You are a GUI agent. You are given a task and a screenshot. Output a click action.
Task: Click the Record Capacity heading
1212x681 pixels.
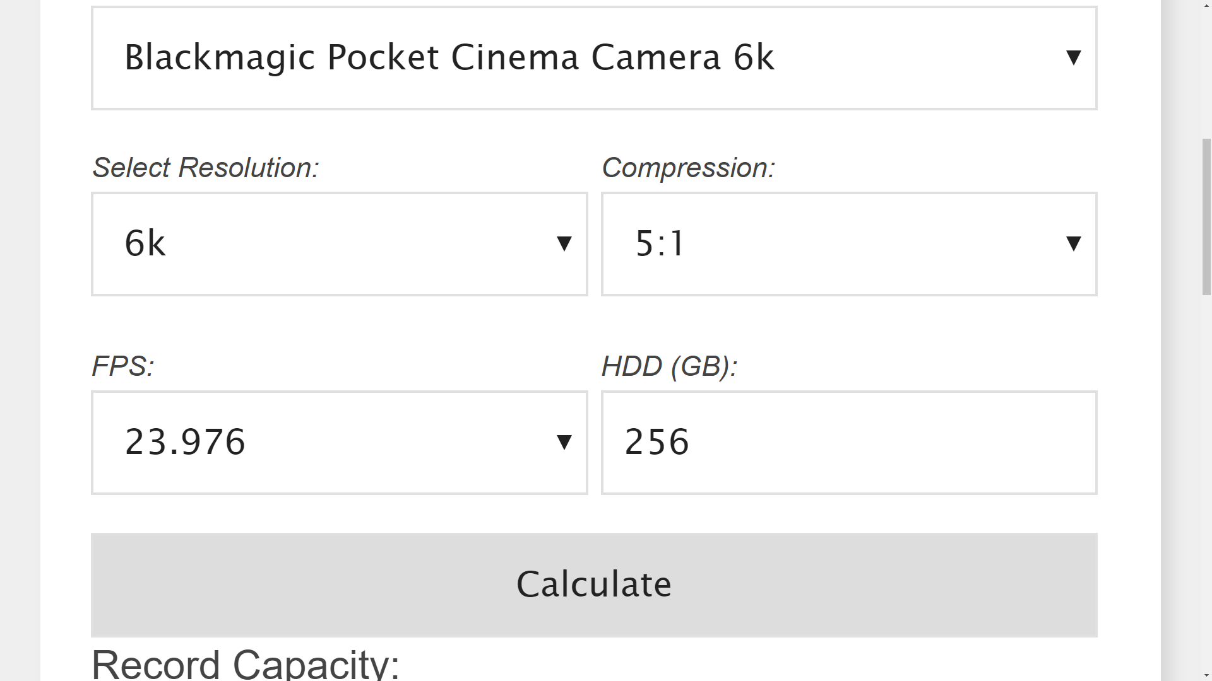[x=246, y=665]
